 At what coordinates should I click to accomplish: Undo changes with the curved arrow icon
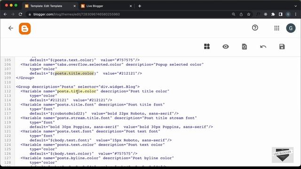pyautogui.click(x=263, y=46)
